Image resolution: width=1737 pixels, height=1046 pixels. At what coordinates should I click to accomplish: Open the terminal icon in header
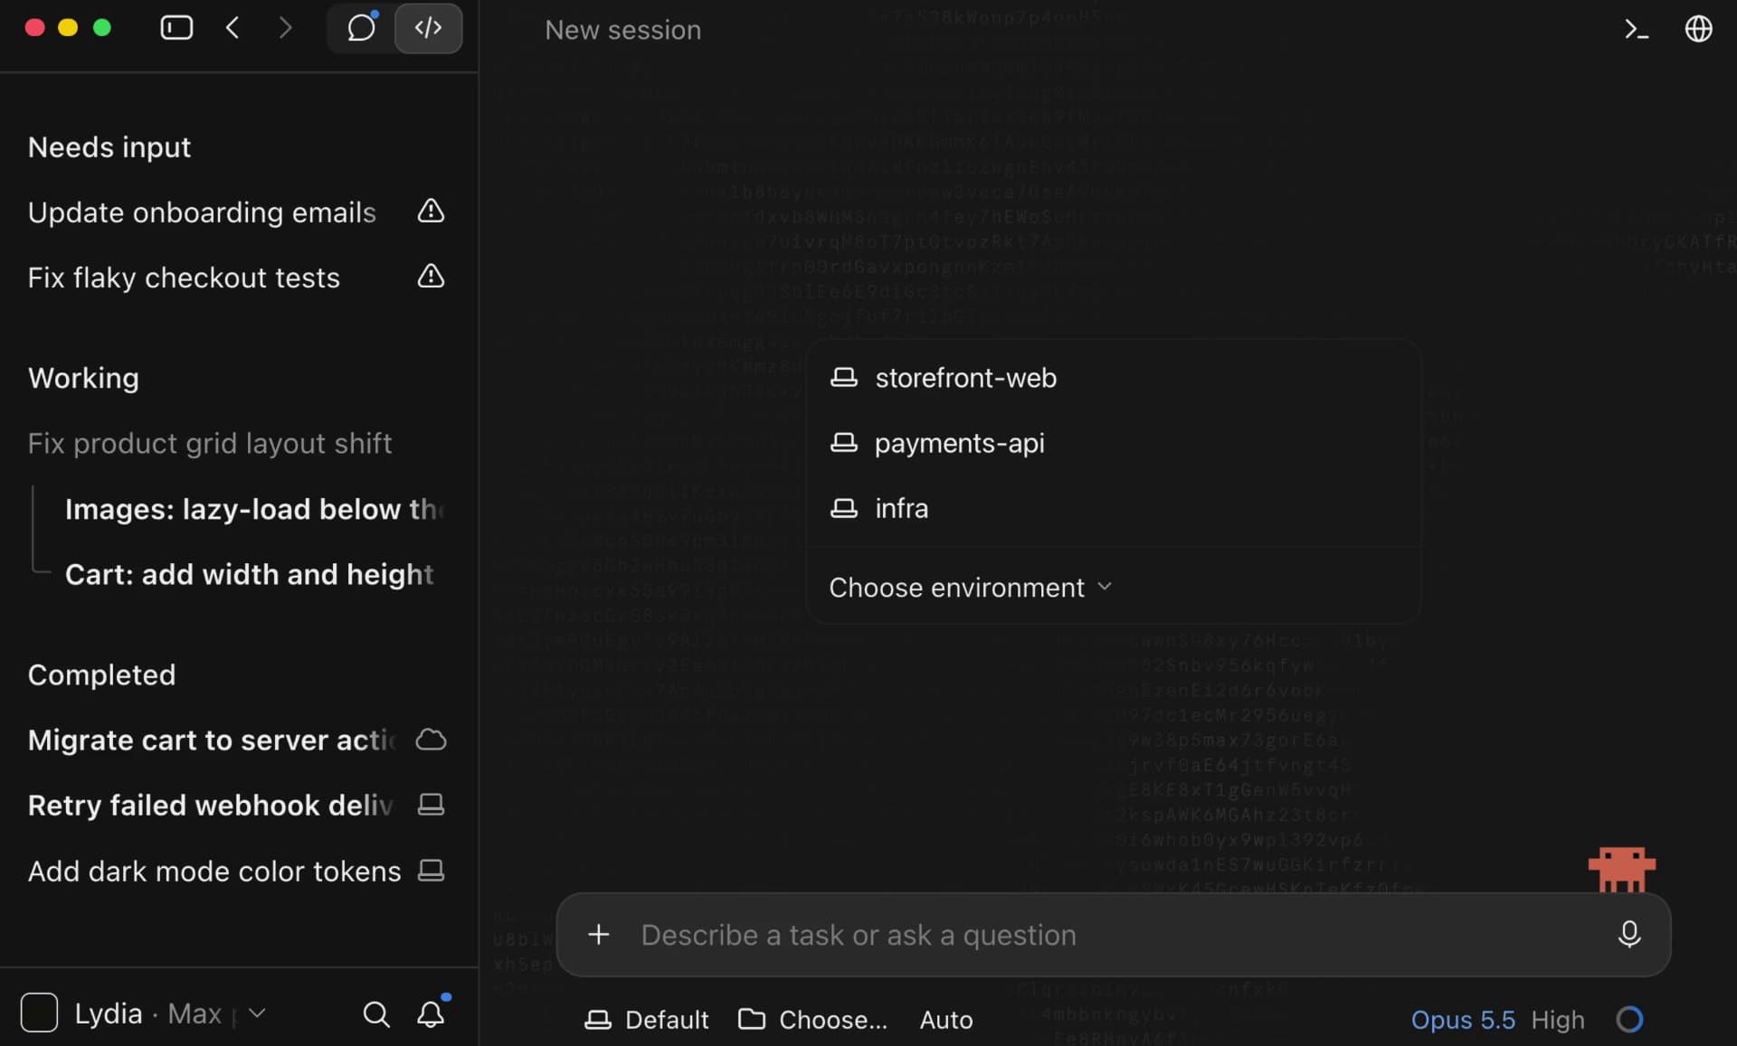pyautogui.click(x=1636, y=29)
